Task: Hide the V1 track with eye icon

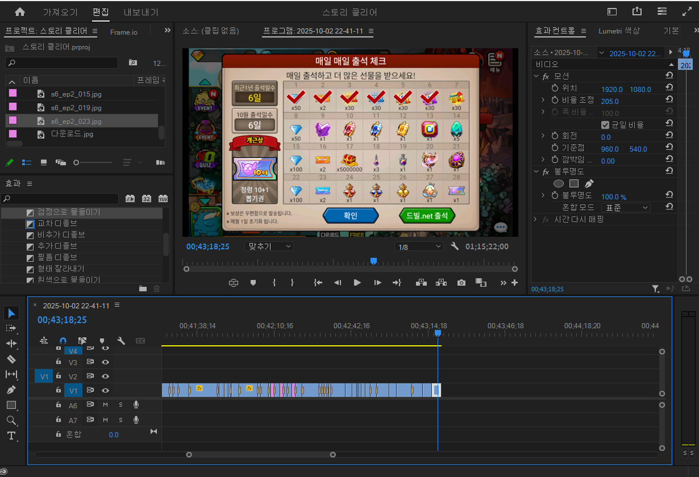Action: click(105, 391)
